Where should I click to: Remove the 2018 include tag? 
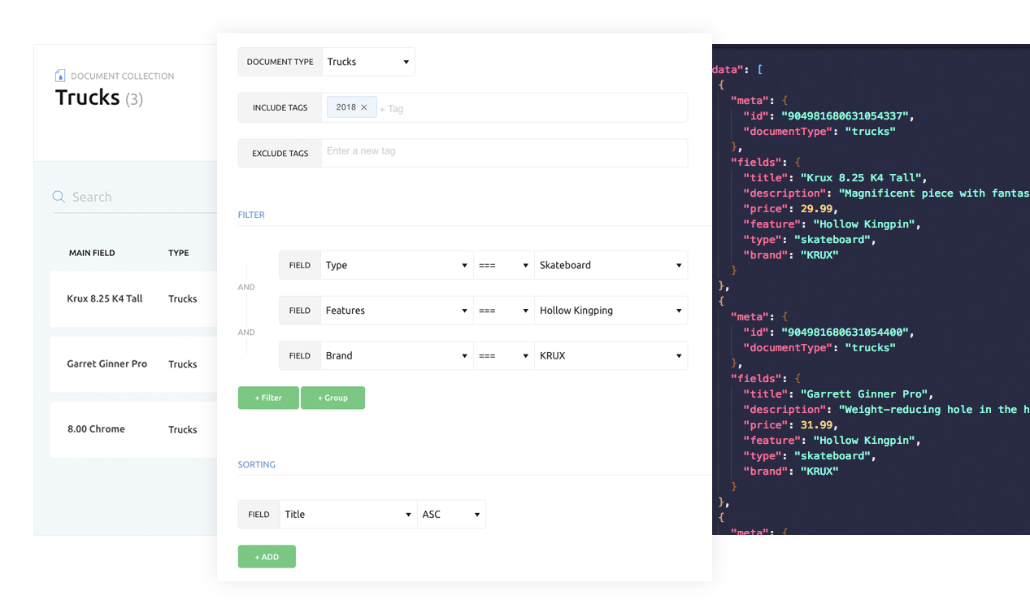click(x=364, y=107)
